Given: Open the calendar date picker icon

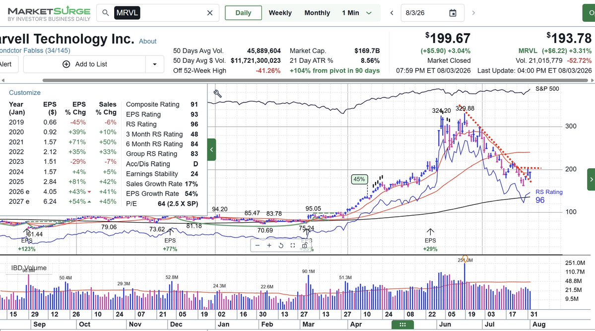Looking at the screenshot, I should pos(453,13).
